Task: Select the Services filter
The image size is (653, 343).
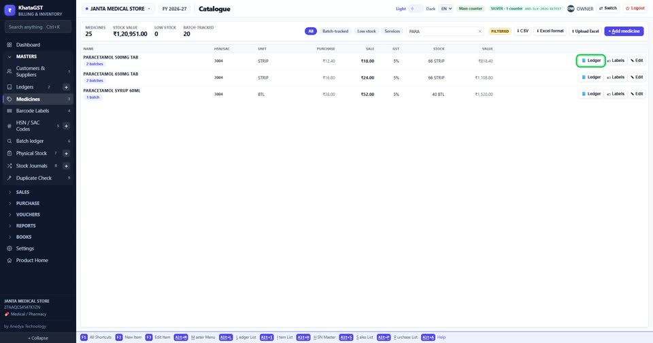Action: click(x=392, y=31)
